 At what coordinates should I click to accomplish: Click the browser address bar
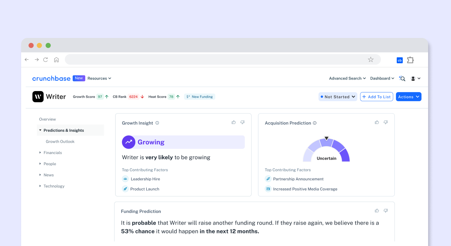223,59
